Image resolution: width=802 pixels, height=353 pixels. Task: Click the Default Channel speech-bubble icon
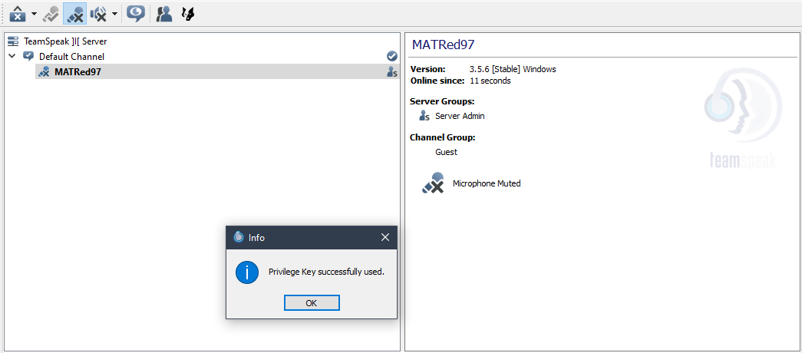click(28, 56)
